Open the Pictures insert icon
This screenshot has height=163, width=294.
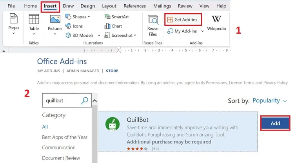tap(55, 19)
